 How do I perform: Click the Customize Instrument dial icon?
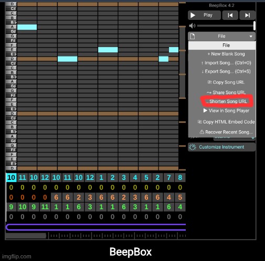[x=193, y=147]
